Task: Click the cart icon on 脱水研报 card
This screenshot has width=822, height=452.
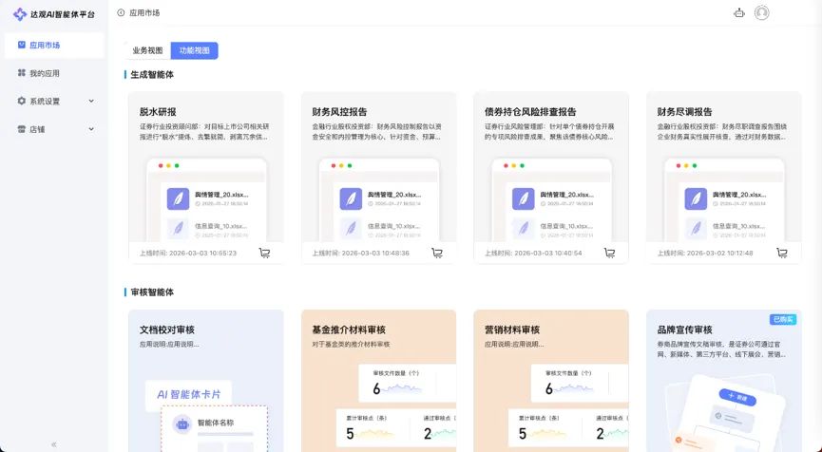Action: point(265,253)
